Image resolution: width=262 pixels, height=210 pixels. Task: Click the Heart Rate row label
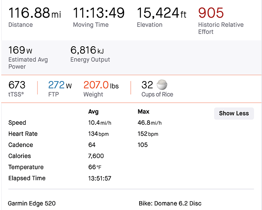(23, 134)
